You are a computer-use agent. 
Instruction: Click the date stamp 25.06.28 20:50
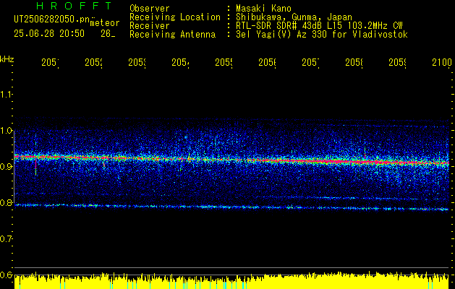point(49,34)
